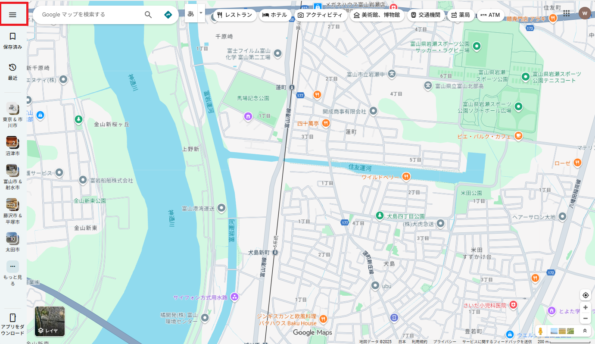Click inside the Google Maps search field
The width and height of the screenshot is (595, 344).
(x=86, y=14)
